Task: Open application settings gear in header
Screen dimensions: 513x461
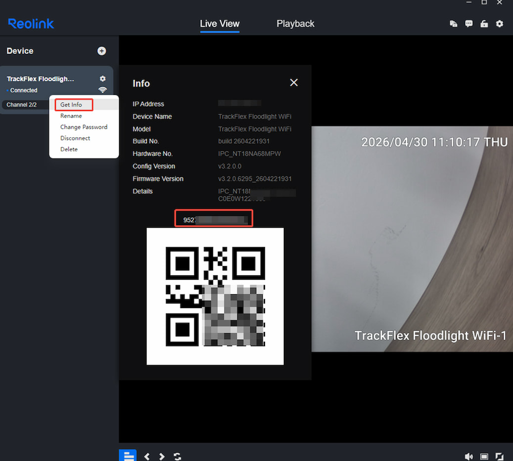Action: 500,24
